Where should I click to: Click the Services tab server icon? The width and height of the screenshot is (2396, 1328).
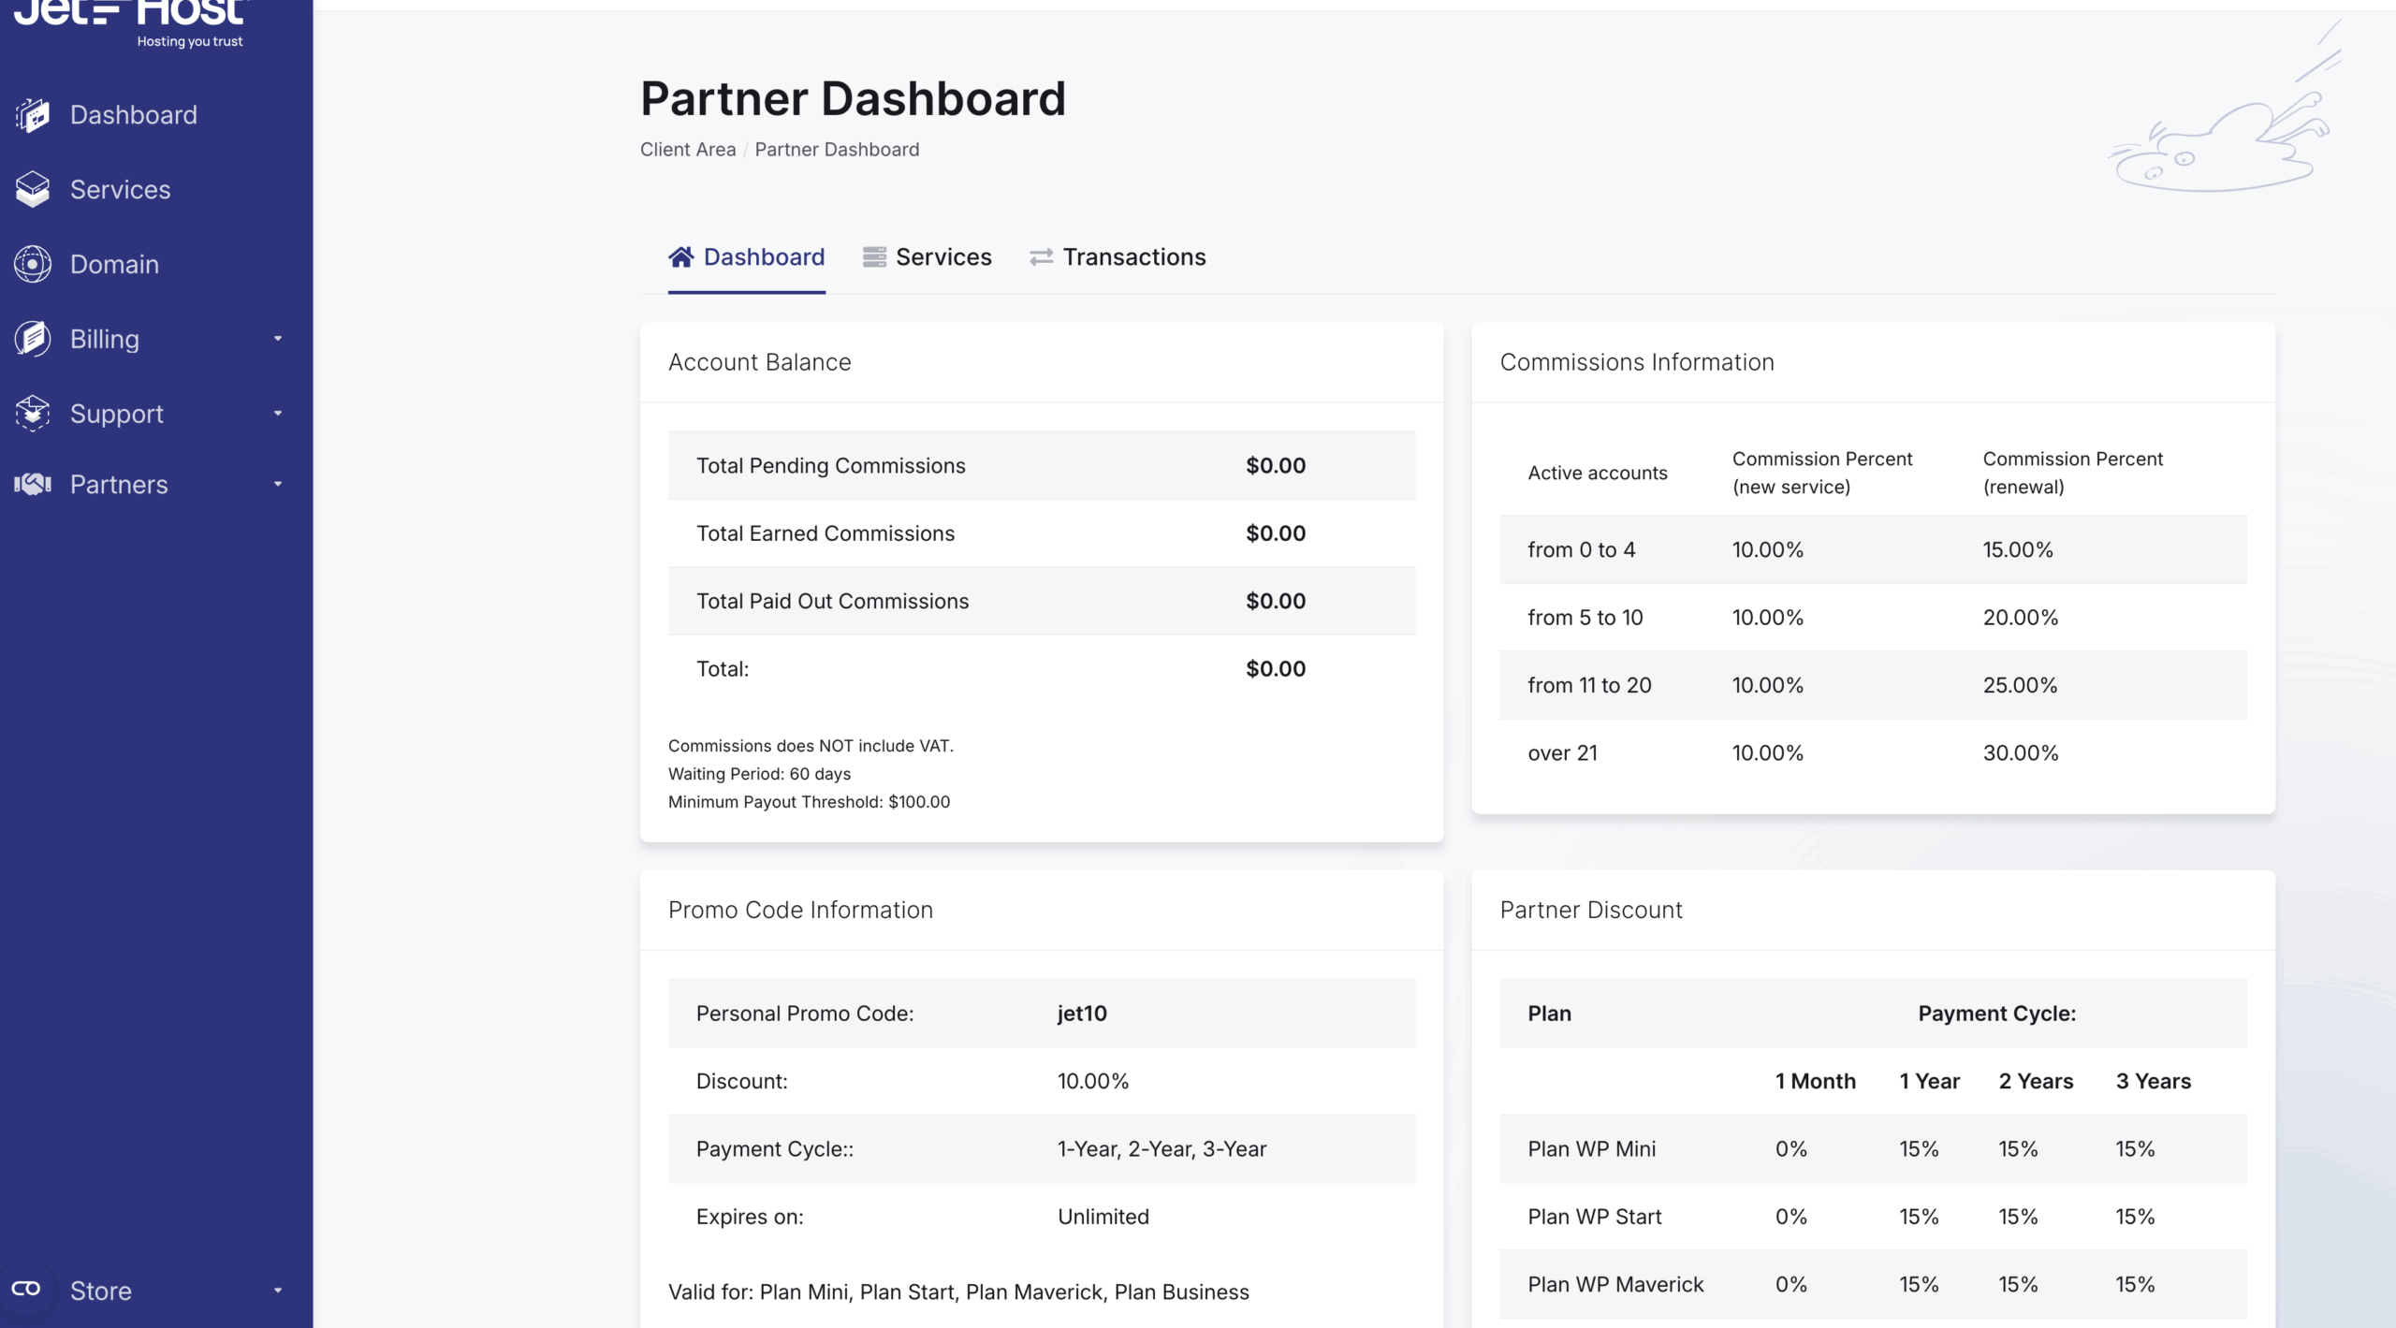[x=874, y=256]
